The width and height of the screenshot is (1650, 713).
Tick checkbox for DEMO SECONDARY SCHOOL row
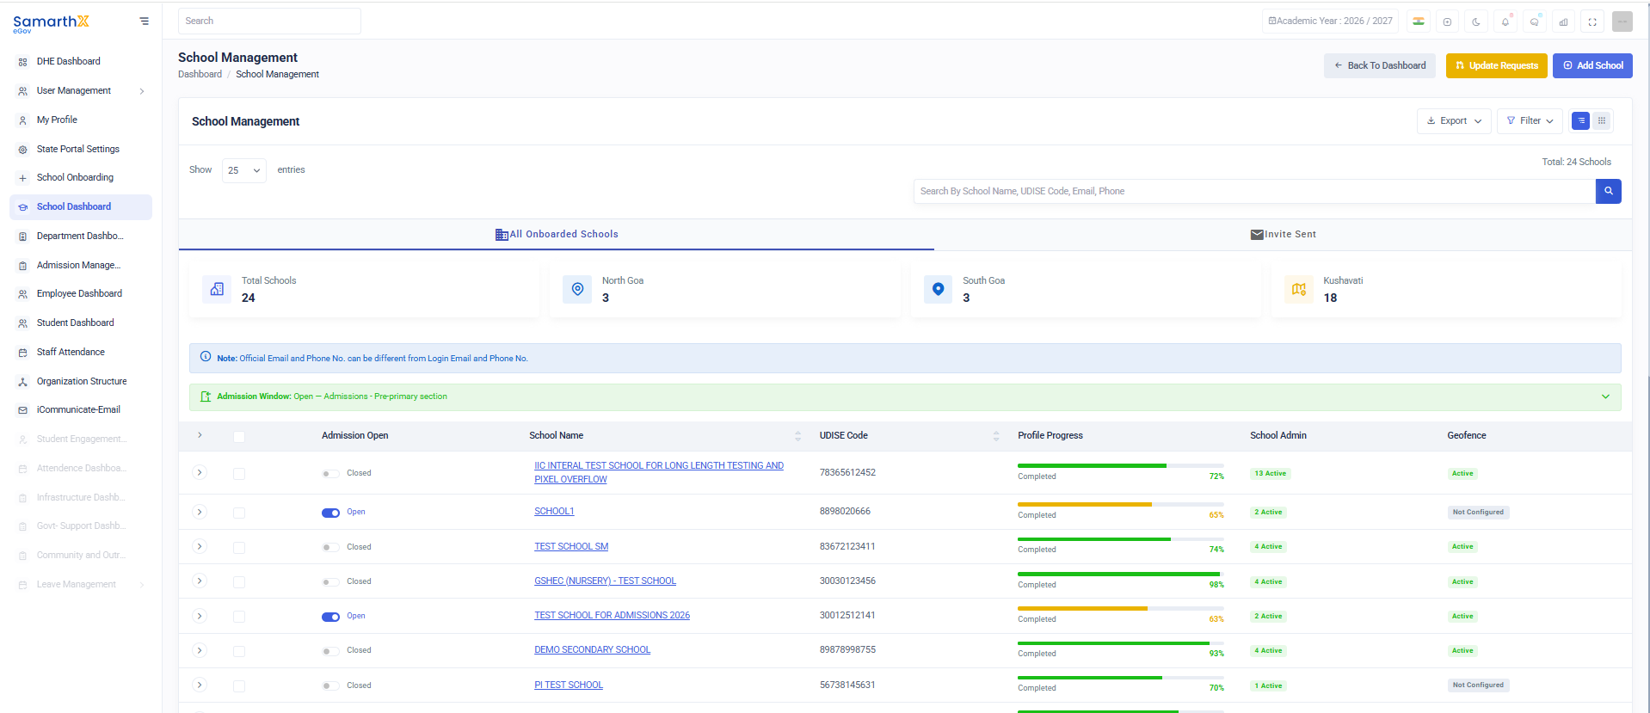(239, 651)
